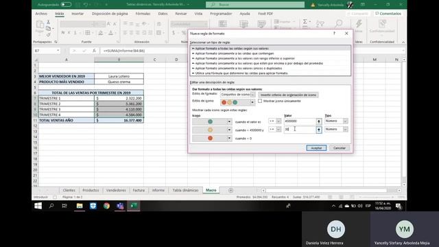Select the insert function fx icon
This screenshot has height=247, width=439.
pyautogui.click(x=94, y=51)
